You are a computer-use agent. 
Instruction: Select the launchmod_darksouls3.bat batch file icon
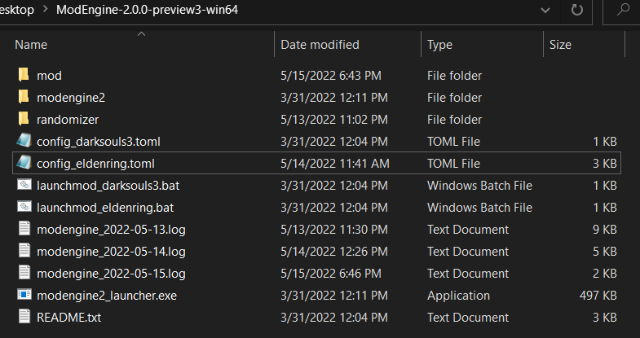tap(24, 186)
